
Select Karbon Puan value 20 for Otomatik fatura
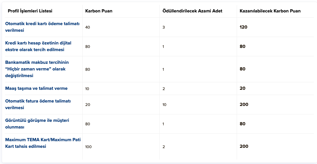tap(88, 105)
